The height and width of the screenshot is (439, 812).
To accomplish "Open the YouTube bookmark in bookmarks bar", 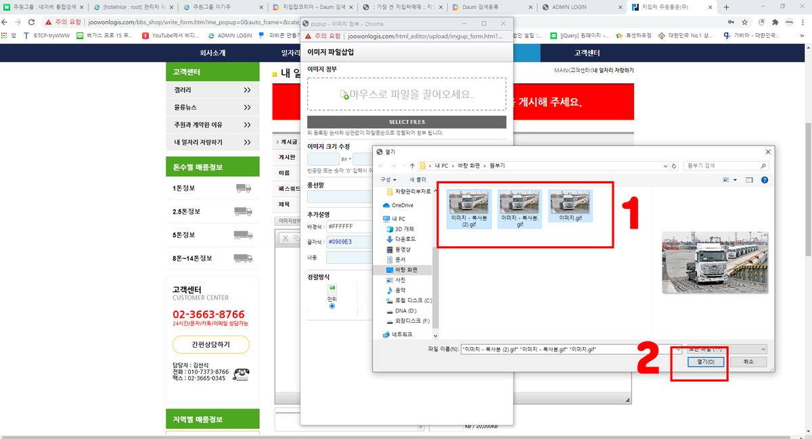I will point(172,35).
